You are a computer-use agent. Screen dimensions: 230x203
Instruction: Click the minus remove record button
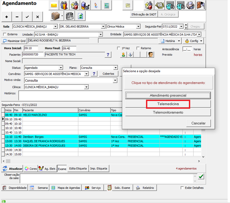17,17
